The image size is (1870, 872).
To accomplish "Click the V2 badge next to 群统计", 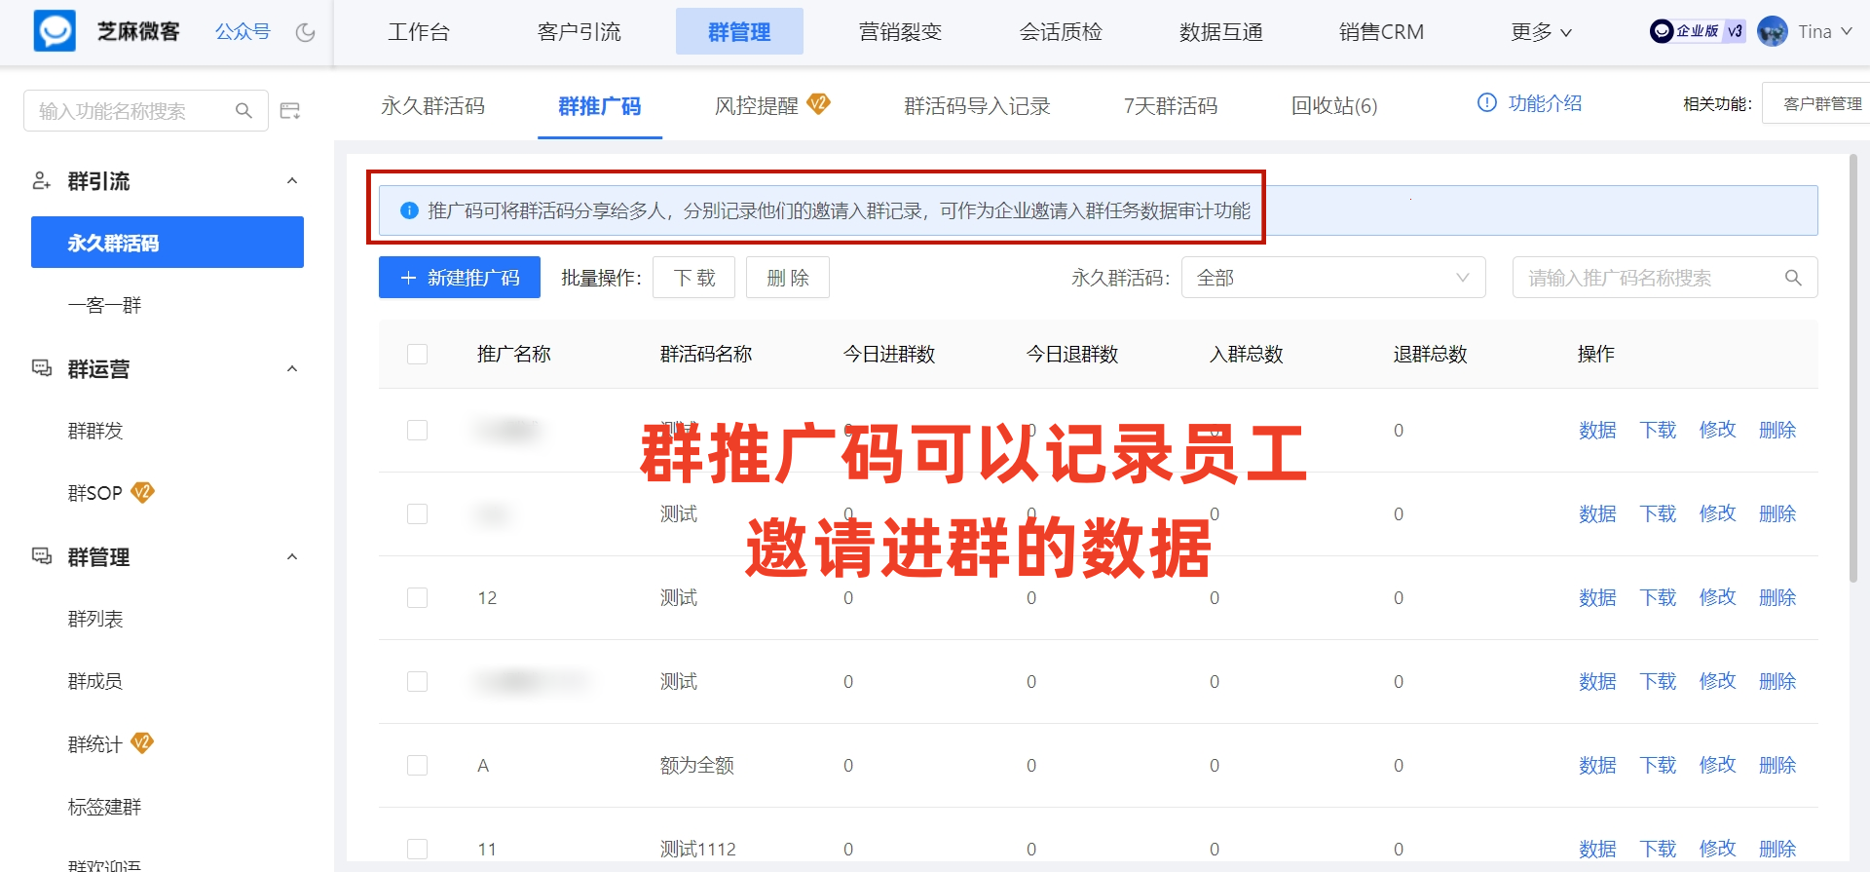I will tap(142, 743).
